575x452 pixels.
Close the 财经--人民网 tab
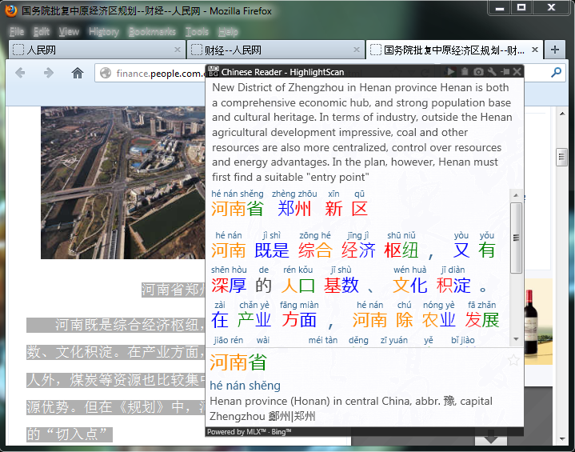356,50
